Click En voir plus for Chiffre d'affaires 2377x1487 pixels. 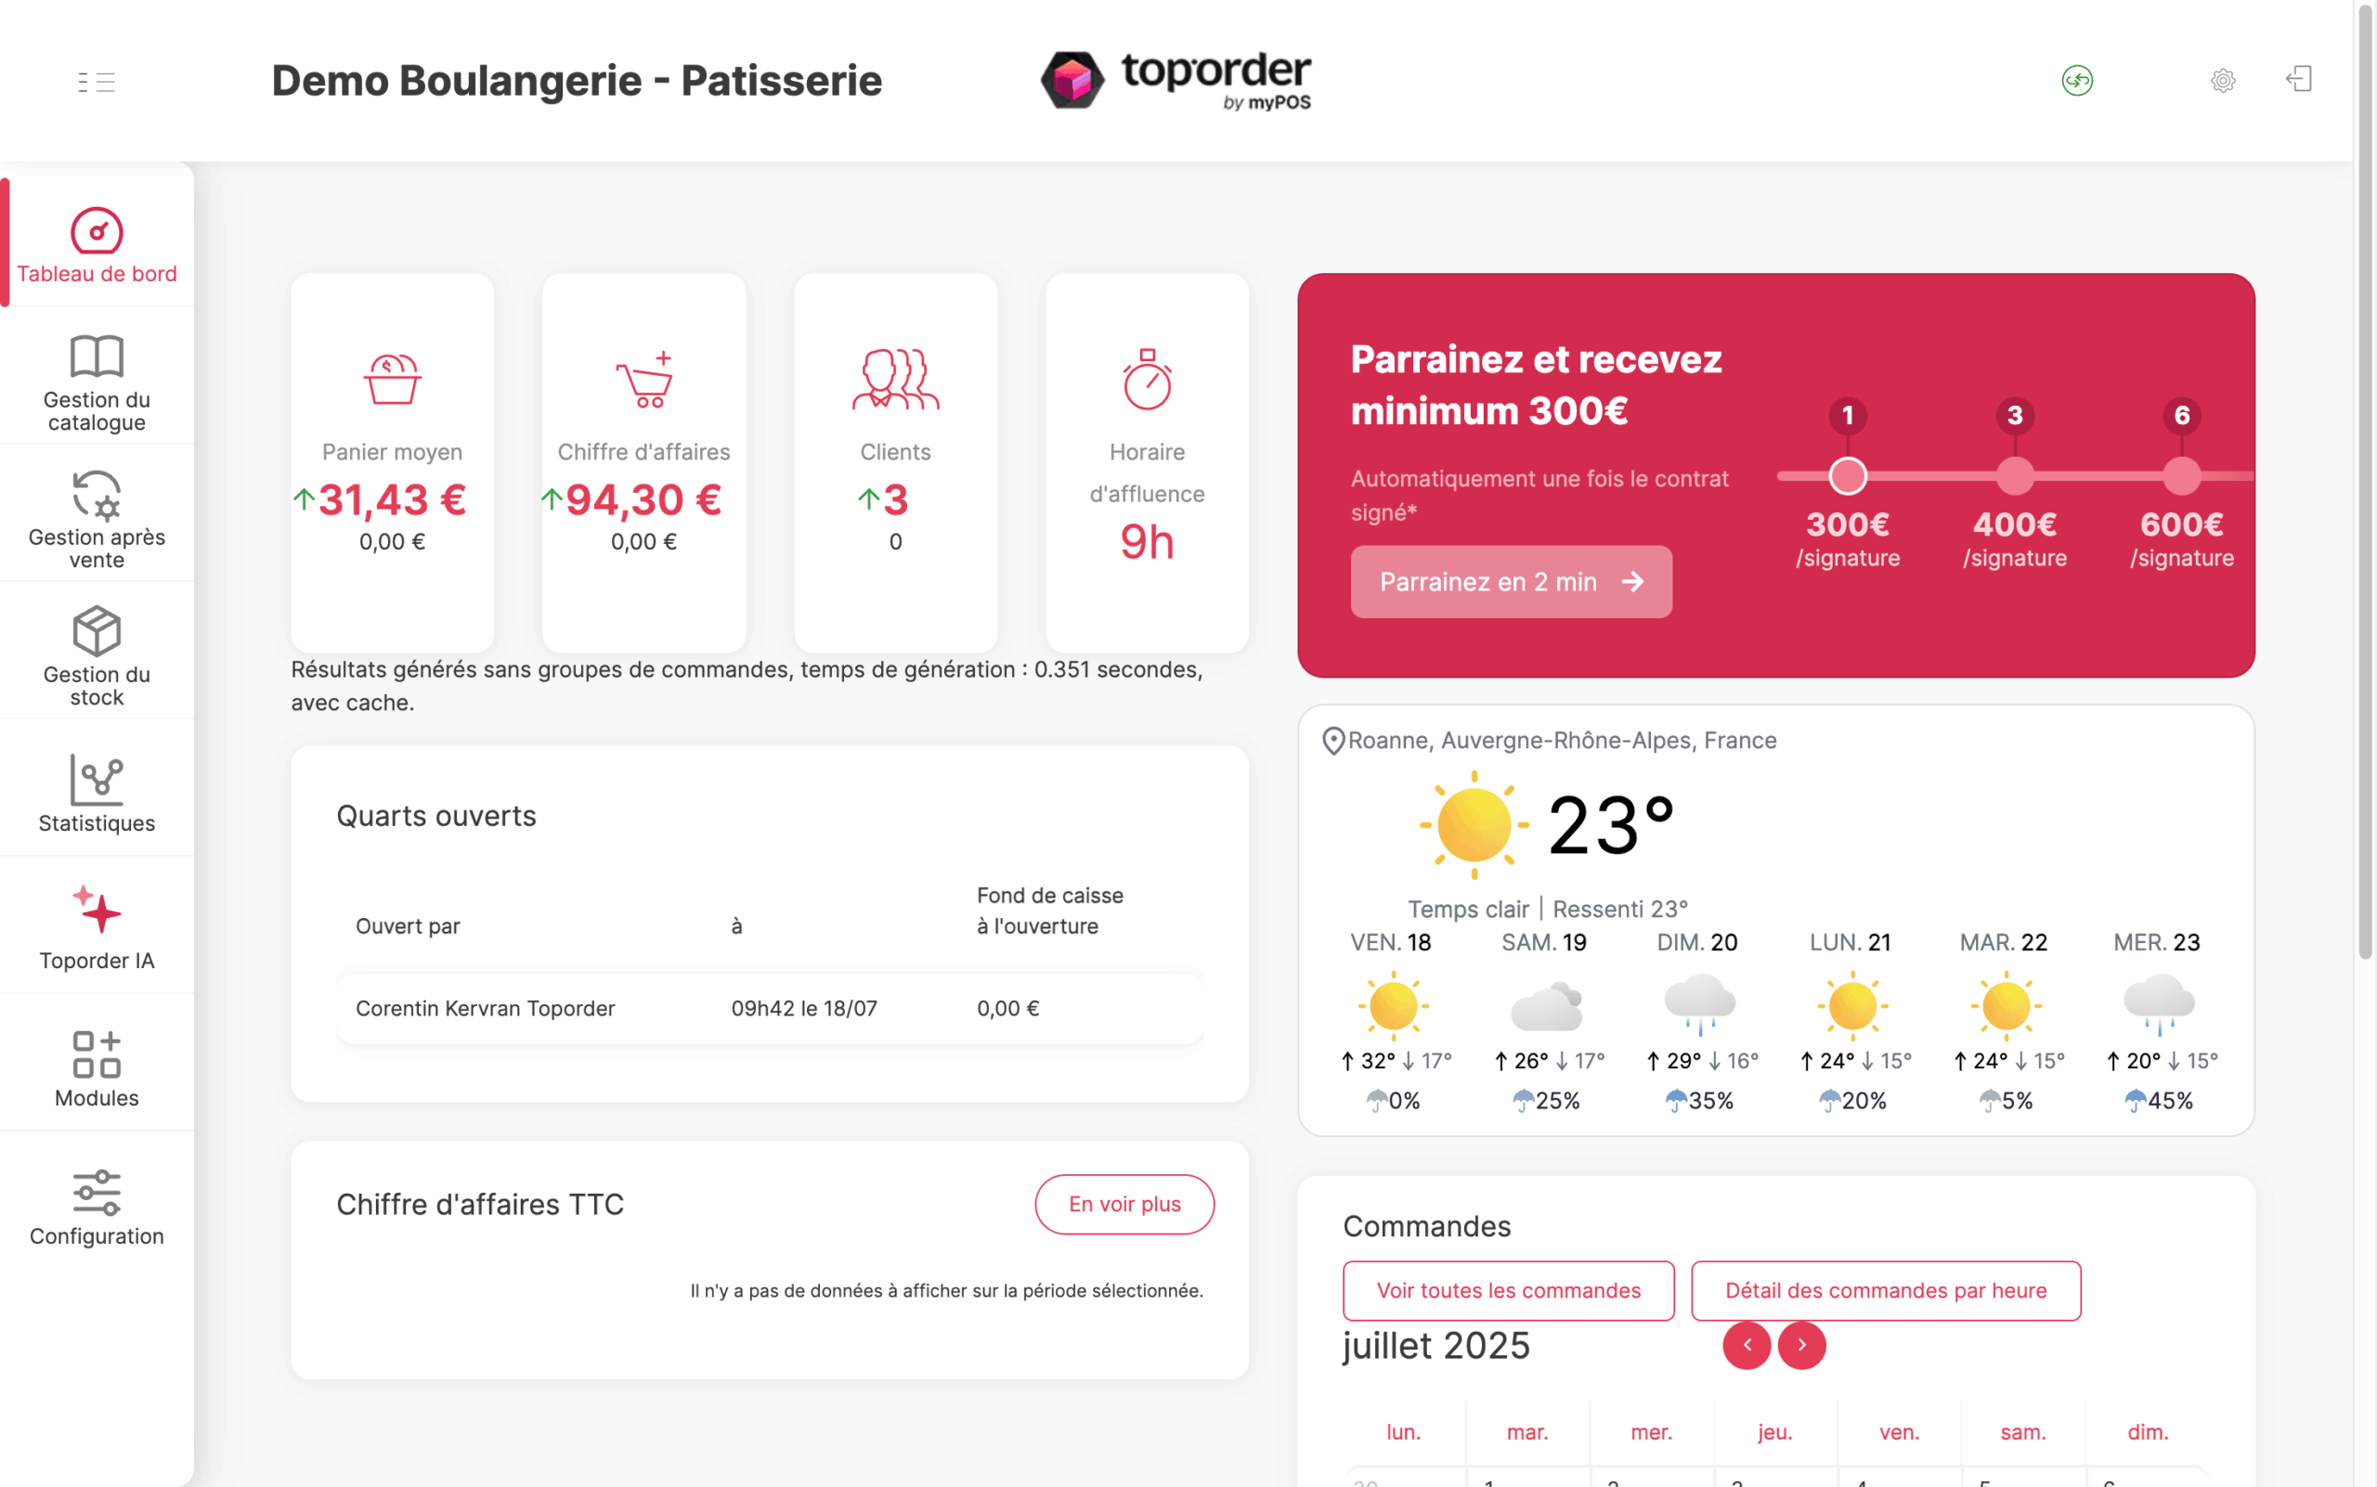tap(1124, 1204)
